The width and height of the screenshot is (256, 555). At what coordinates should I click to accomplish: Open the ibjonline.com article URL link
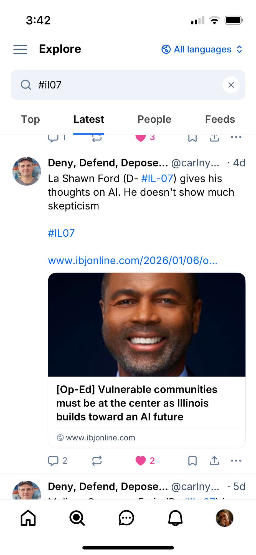[133, 261]
